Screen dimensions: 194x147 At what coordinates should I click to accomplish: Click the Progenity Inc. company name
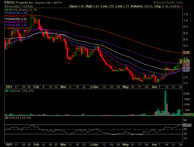coord(25,2)
